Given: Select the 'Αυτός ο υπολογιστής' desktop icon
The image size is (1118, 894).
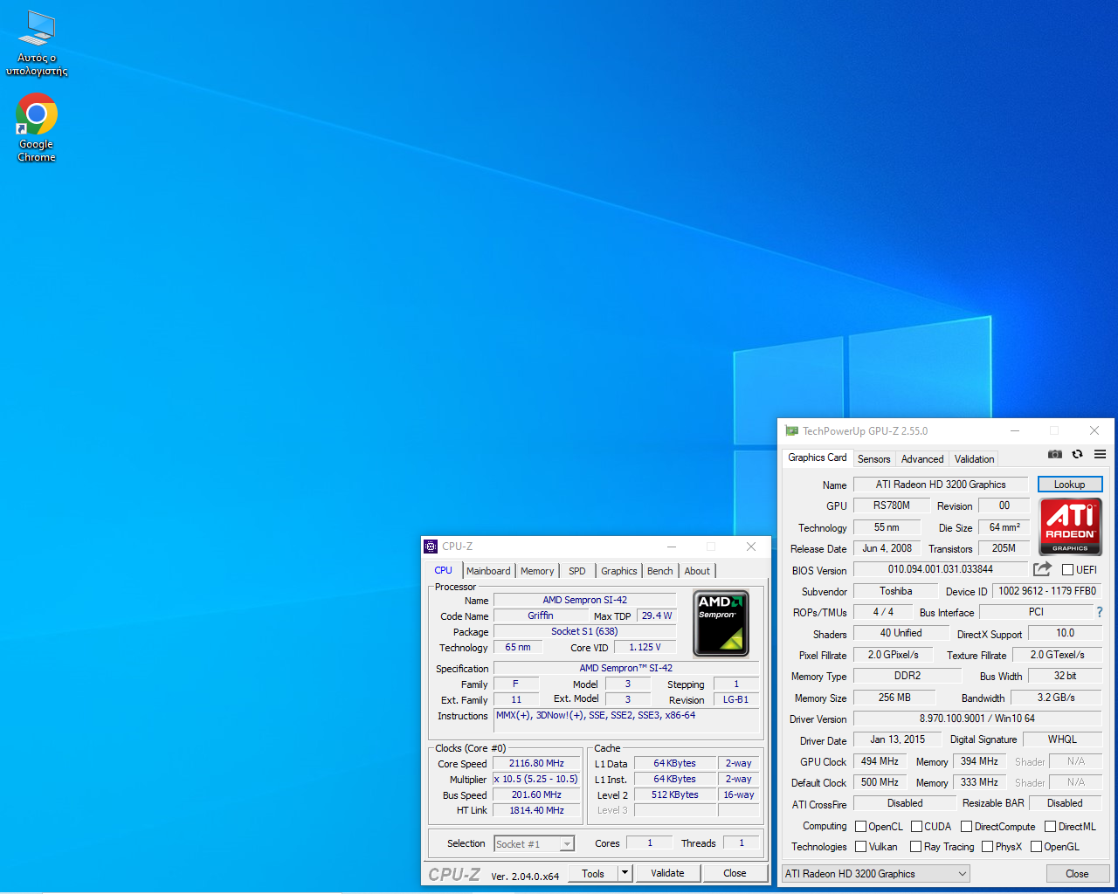Looking at the screenshot, I should pos(37,43).
